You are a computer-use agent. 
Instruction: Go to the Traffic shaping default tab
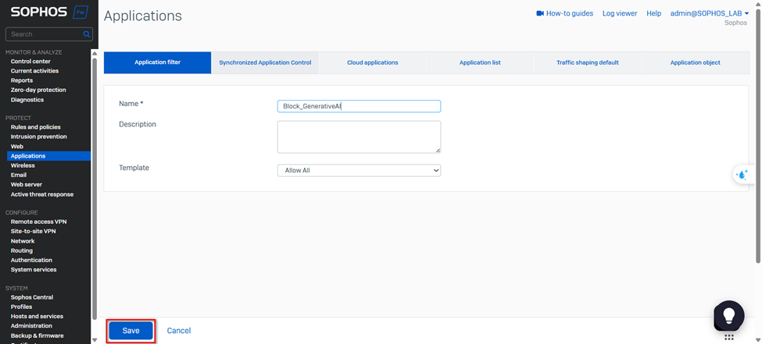tap(587, 62)
